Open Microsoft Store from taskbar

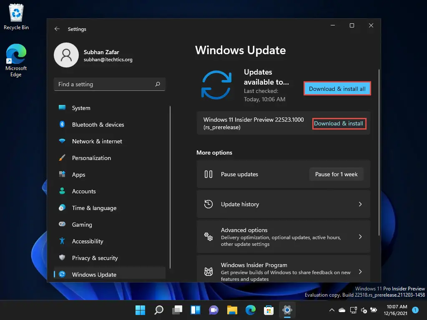tap(269, 310)
